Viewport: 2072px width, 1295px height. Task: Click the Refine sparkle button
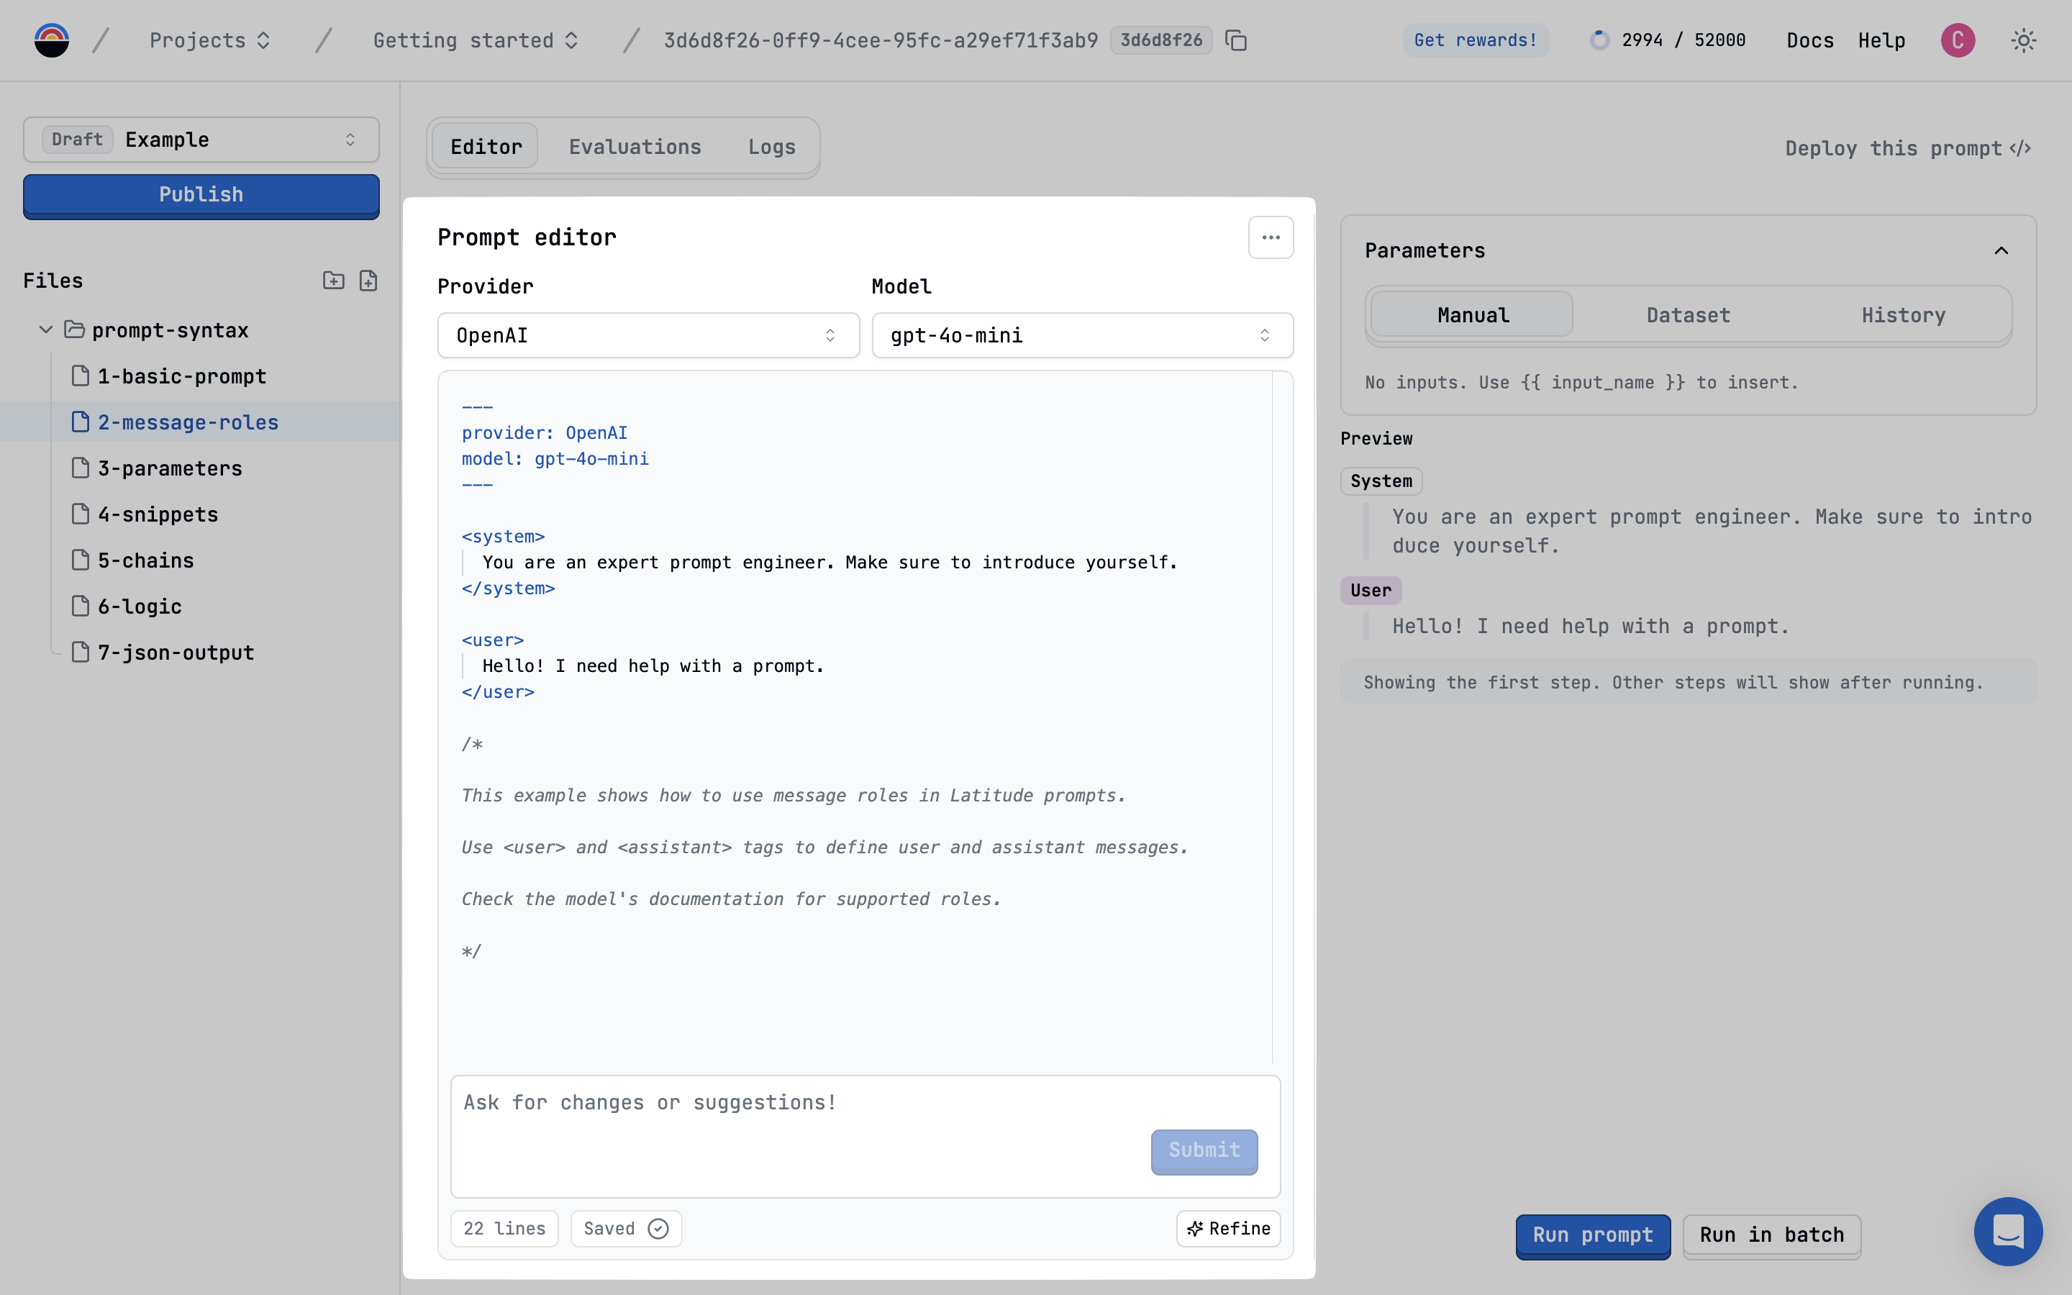pos(1228,1228)
